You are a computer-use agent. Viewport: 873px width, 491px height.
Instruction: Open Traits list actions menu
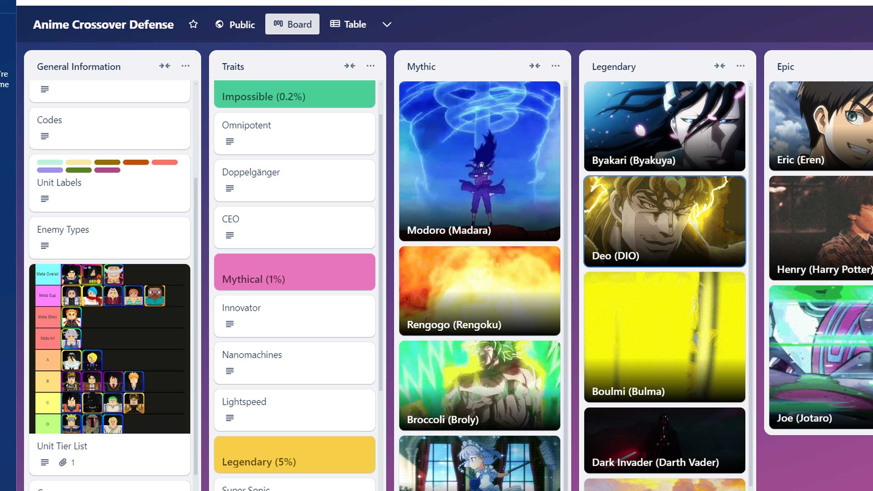[x=371, y=66]
